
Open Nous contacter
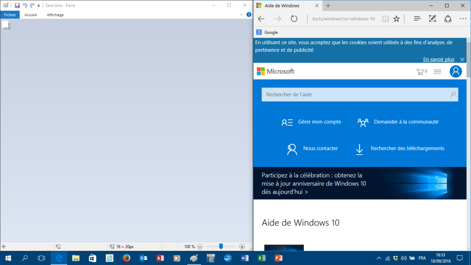[x=312, y=149]
